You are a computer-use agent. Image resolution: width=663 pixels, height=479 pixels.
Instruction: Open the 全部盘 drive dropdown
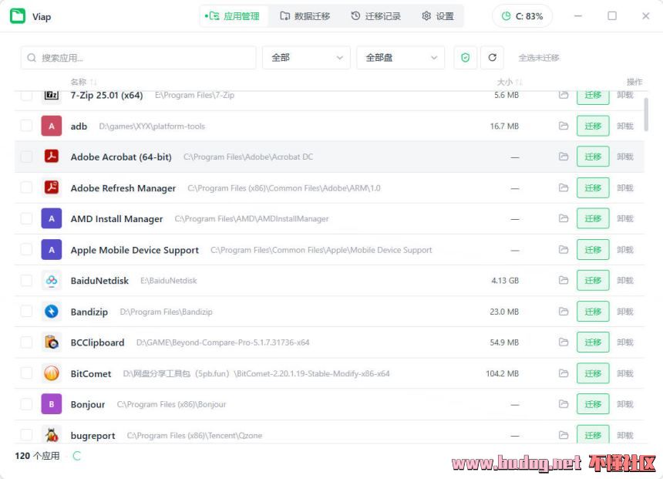point(400,58)
